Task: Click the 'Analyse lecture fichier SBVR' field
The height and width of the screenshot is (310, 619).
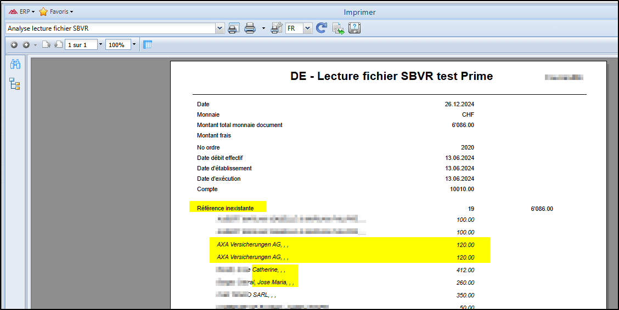Action: [x=110, y=28]
